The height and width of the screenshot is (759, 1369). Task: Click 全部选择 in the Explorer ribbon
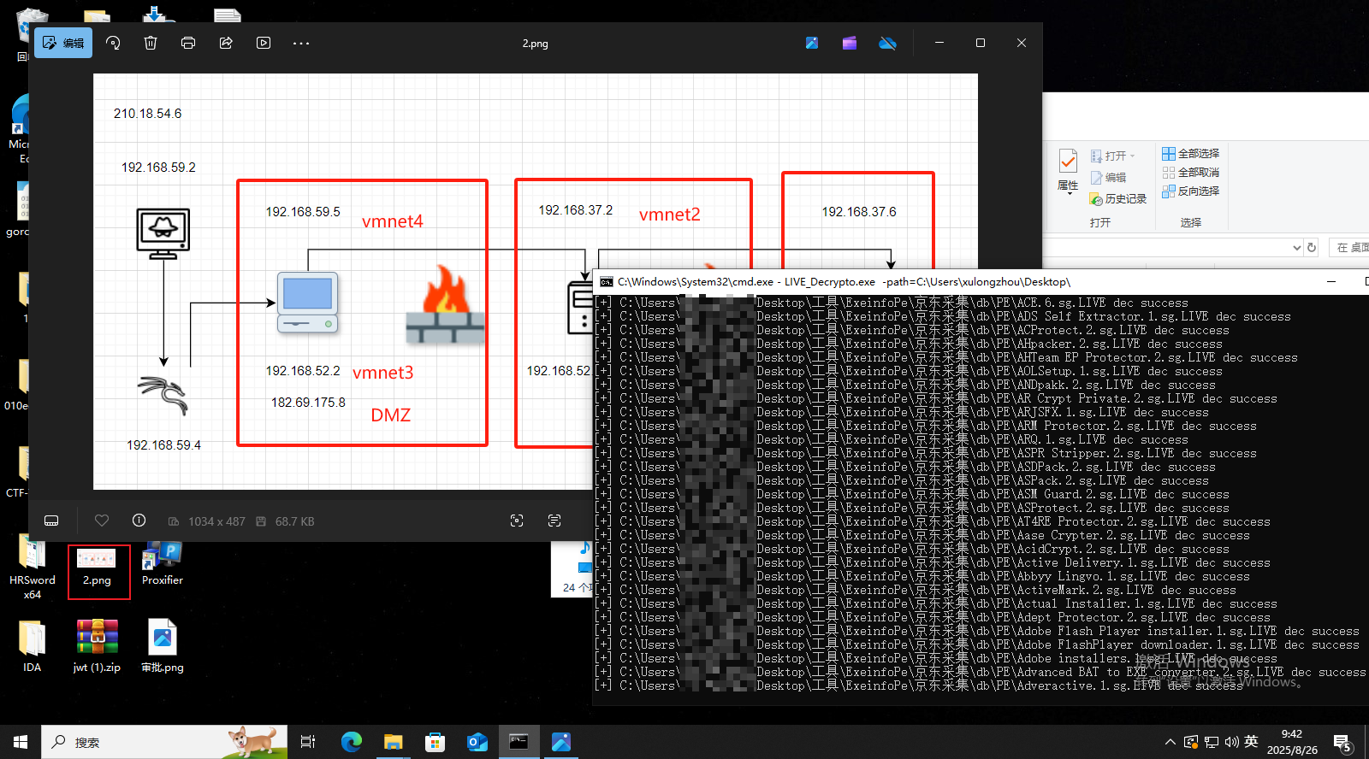pyautogui.click(x=1191, y=154)
